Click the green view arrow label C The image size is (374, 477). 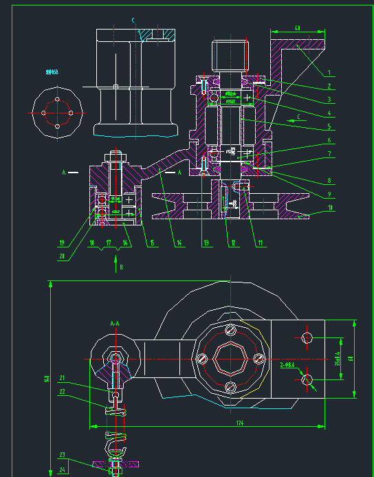coord(298,117)
